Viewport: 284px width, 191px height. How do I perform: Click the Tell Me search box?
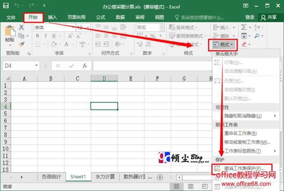[200, 17]
